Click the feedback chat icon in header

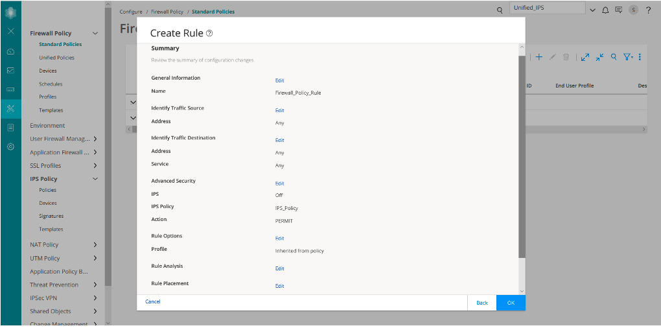pyautogui.click(x=618, y=10)
